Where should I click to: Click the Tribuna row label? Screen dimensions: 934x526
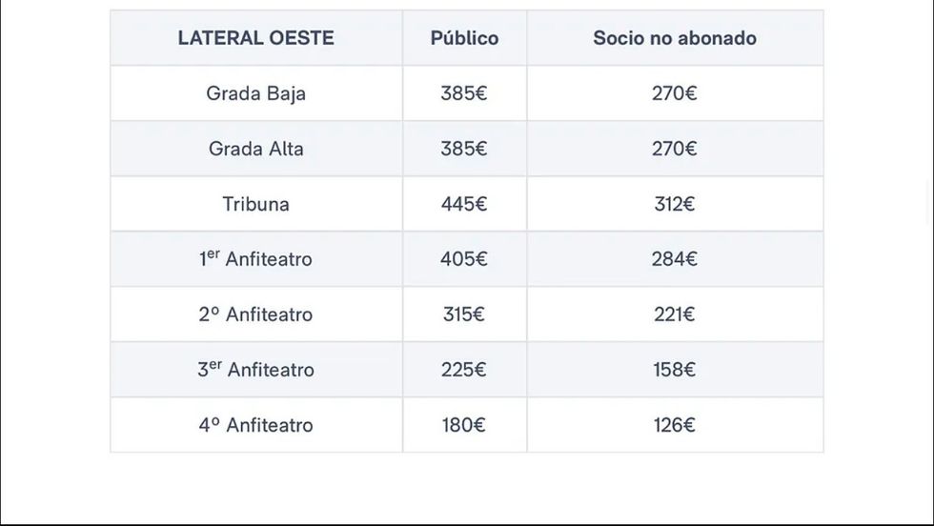(x=255, y=204)
